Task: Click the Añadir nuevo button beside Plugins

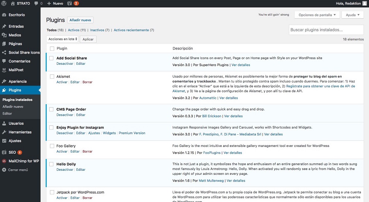Action: click(80, 20)
